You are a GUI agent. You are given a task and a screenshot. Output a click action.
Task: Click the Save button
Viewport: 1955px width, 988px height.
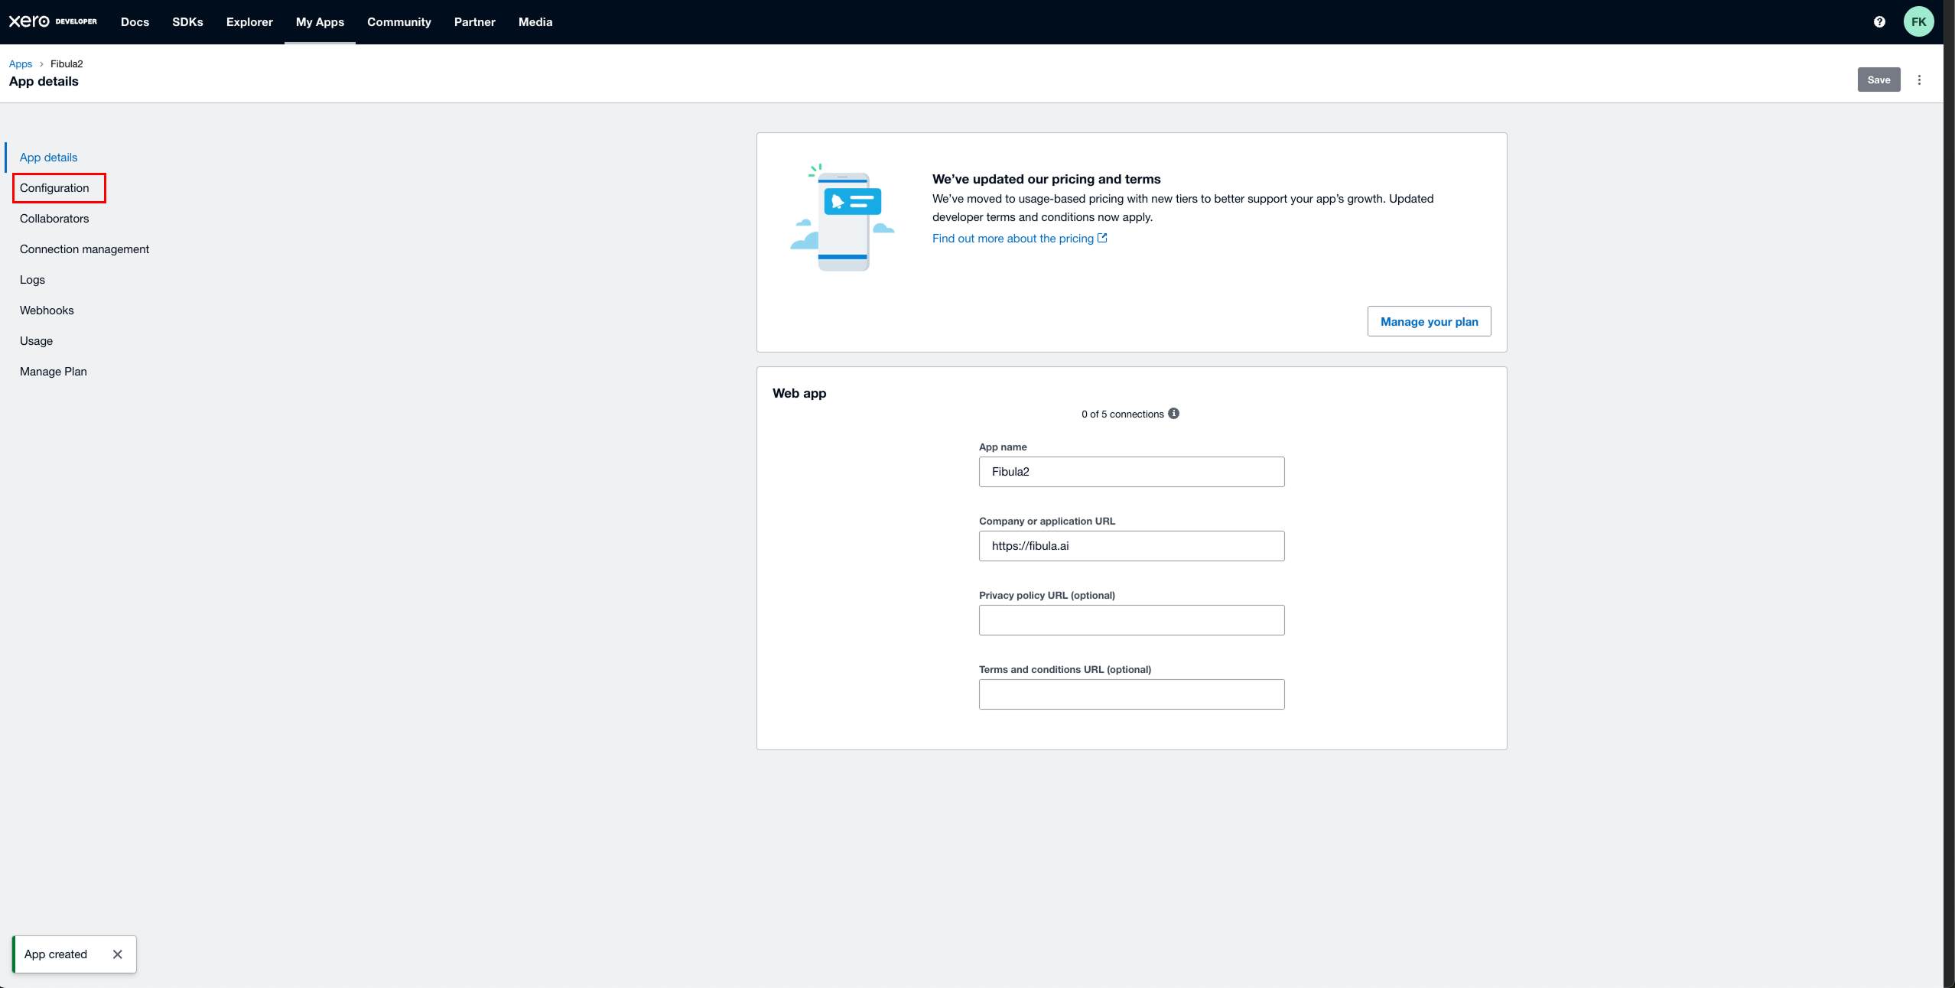pos(1879,80)
